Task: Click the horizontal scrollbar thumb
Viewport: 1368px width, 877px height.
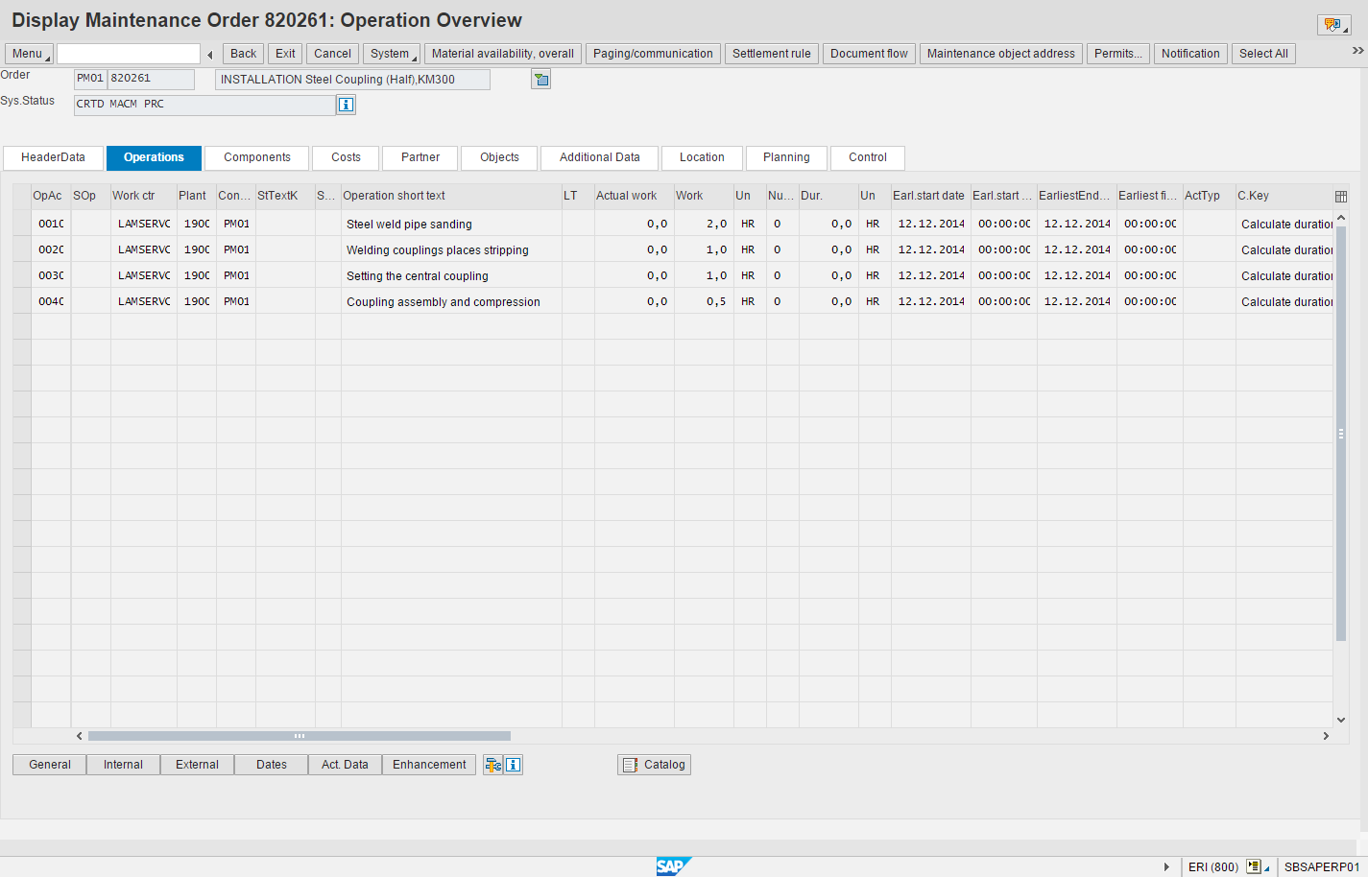Action: point(300,736)
